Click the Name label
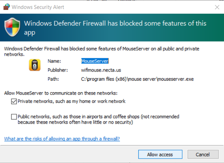This screenshot has height=163, width=224. (54, 61)
